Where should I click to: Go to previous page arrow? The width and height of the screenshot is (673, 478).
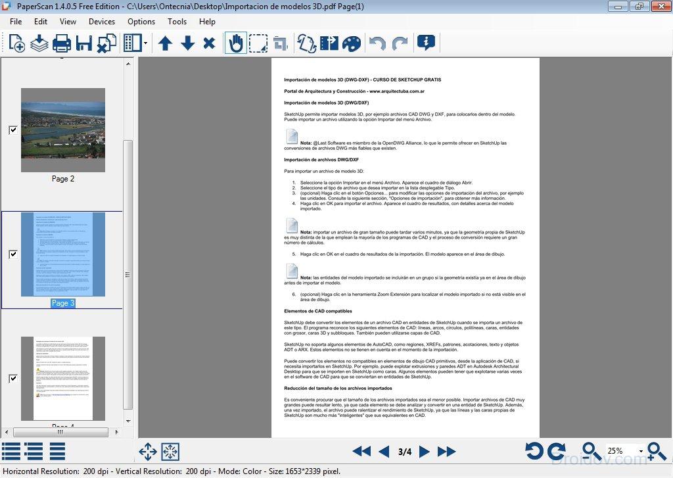[384, 452]
